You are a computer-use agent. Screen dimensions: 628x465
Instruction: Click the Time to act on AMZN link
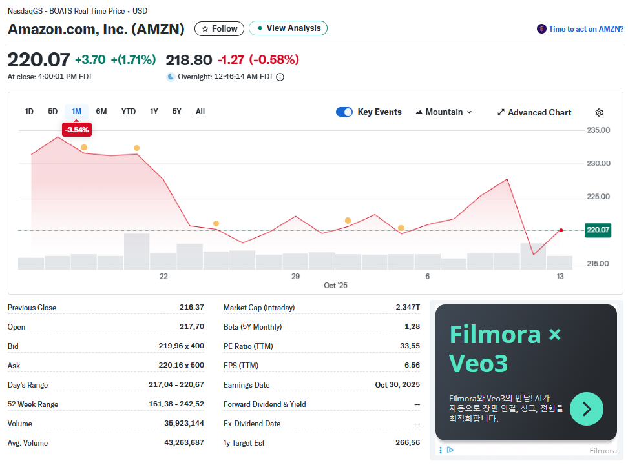[x=586, y=29]
